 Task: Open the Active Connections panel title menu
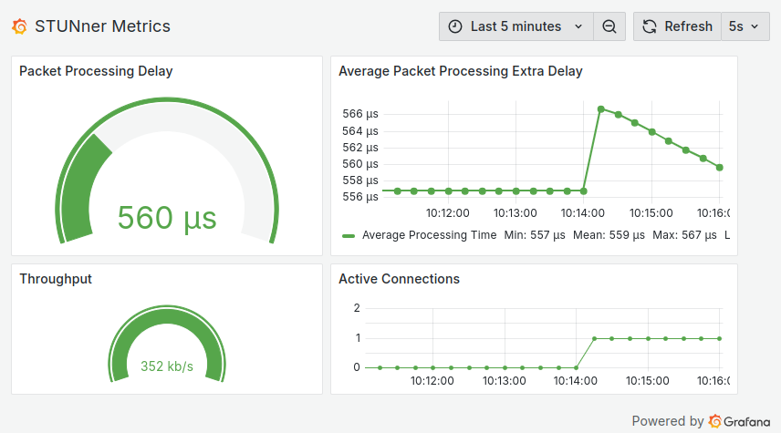click(x=399, y=279)
